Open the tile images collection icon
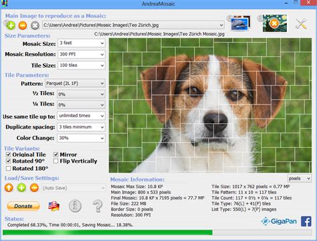Screen dimensions: 317x241 tap(239, 23)
